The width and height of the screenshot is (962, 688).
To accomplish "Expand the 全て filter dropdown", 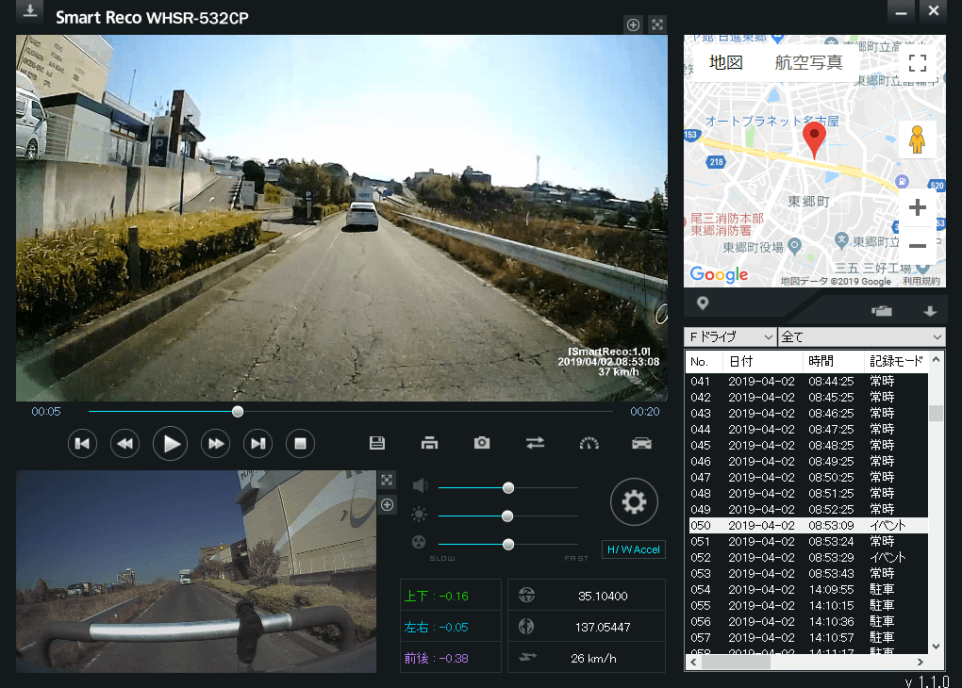I will click(x=861, y=336).
